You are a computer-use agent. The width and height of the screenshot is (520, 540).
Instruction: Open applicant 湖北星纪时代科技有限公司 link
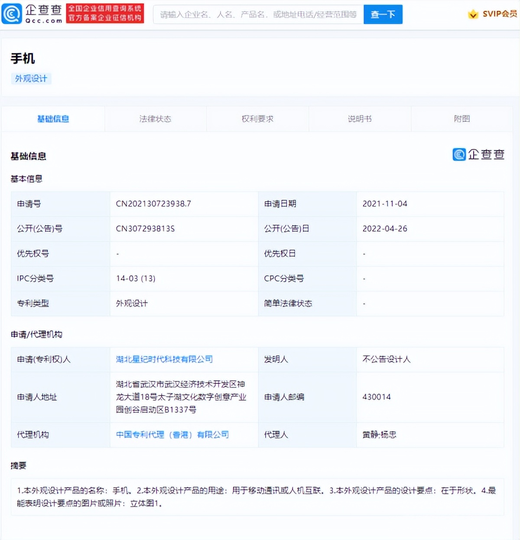click(x=164, y=359)
